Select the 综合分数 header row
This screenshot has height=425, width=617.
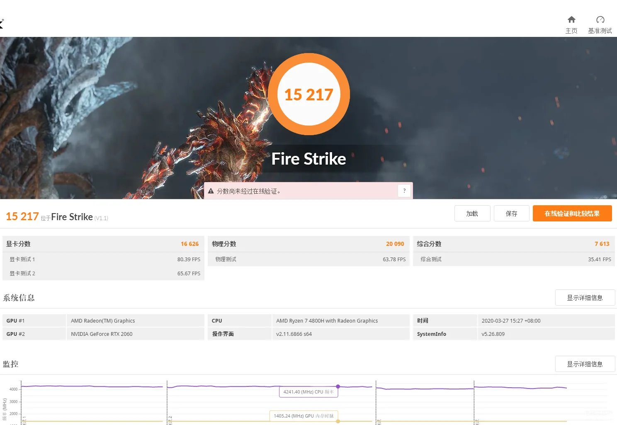(514, 244)
